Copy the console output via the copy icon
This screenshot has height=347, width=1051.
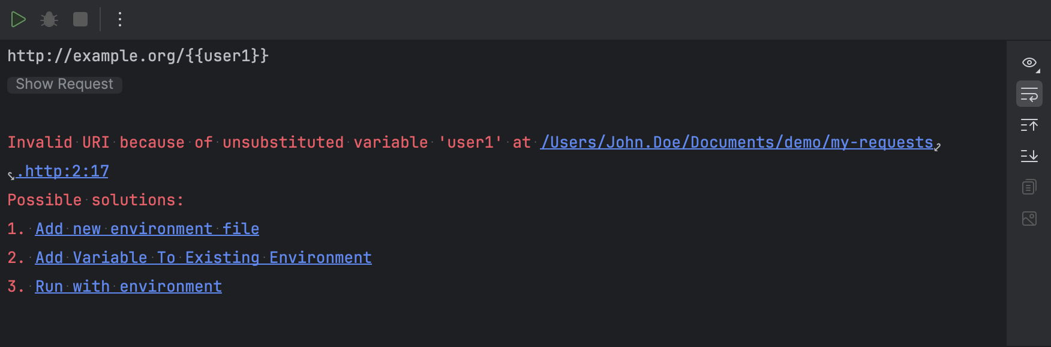[1029, 187]
